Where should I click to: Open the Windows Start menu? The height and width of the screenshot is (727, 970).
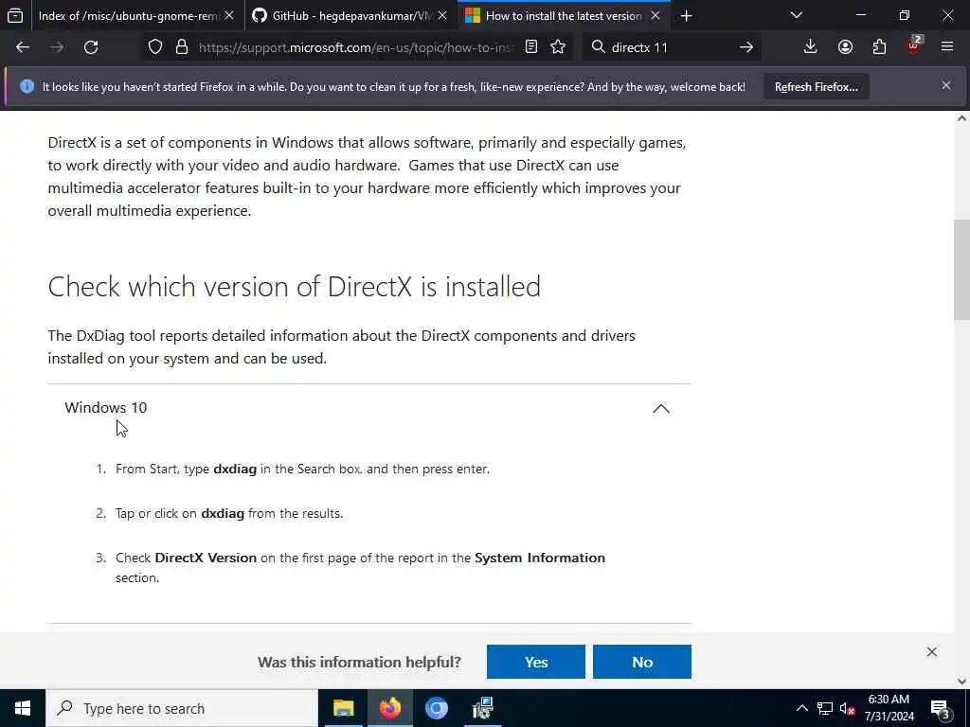[x=23, y=708]
